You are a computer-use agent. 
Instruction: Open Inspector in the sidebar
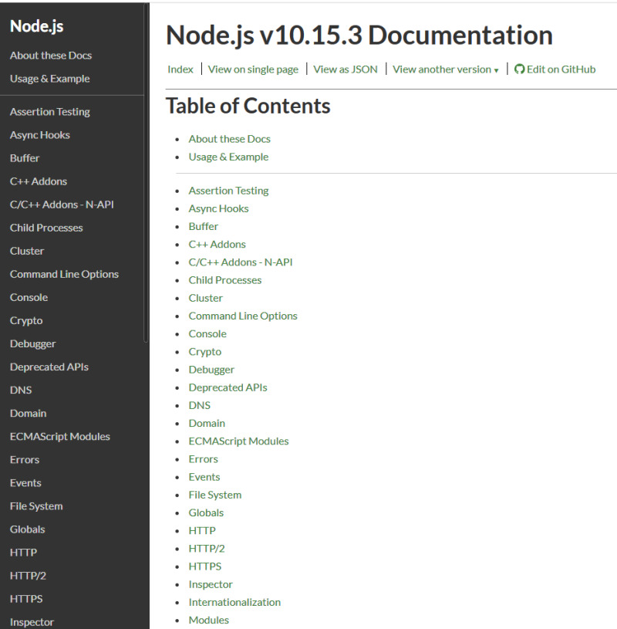(32, 623)
